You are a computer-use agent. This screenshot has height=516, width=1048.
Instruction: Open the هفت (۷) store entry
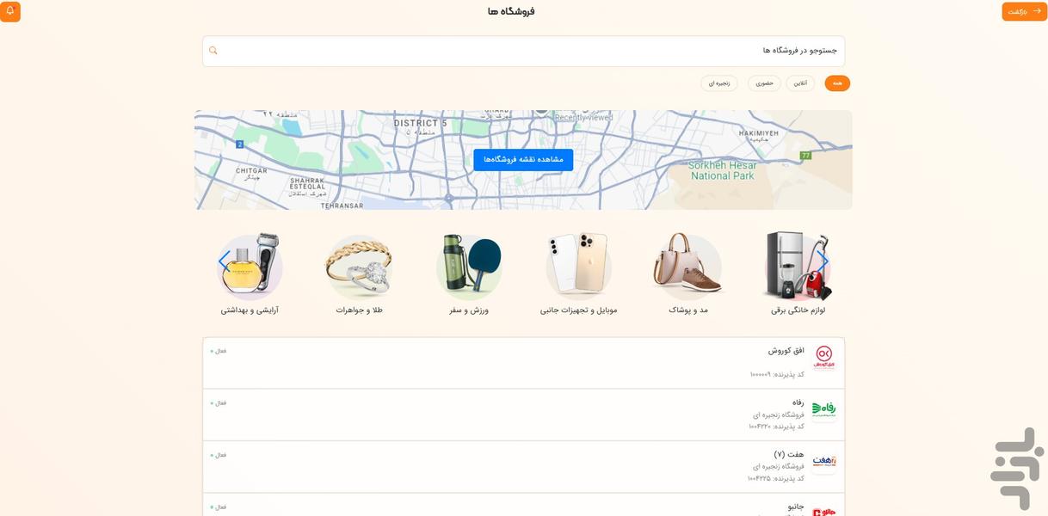[523, 466]
